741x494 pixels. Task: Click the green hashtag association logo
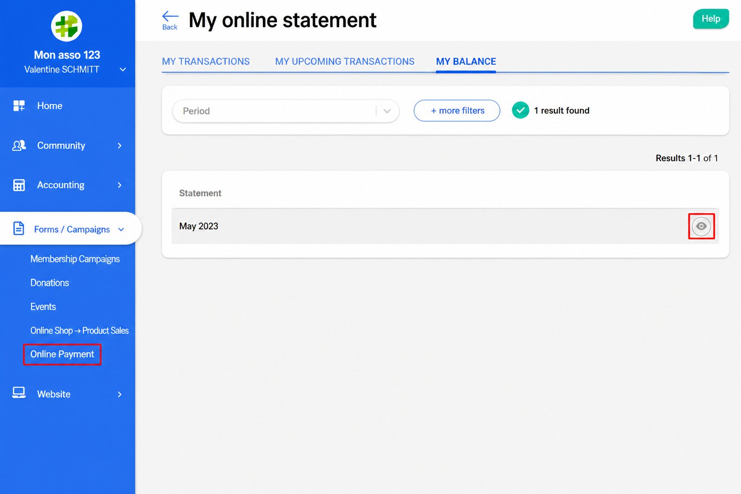pos(67,26)
